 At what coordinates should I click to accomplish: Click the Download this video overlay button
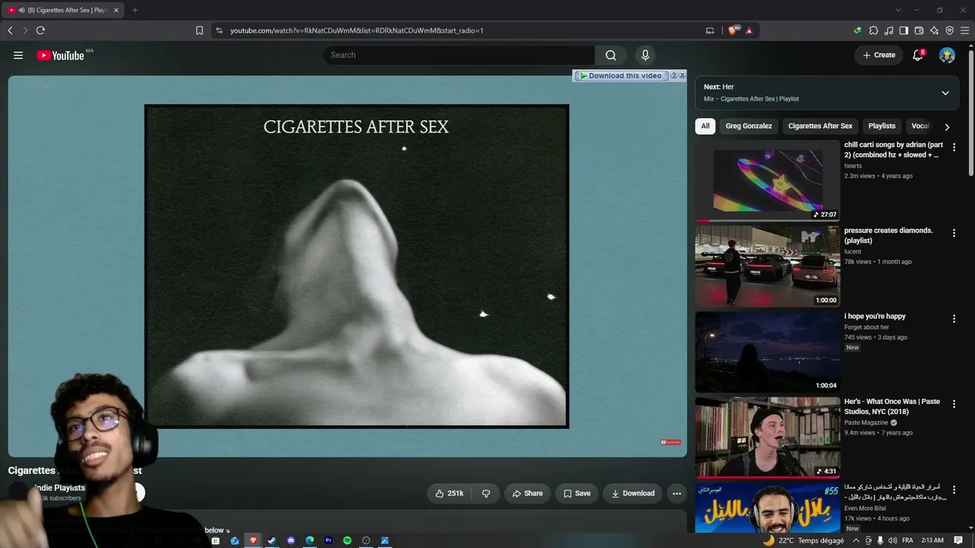click(621, 75)
